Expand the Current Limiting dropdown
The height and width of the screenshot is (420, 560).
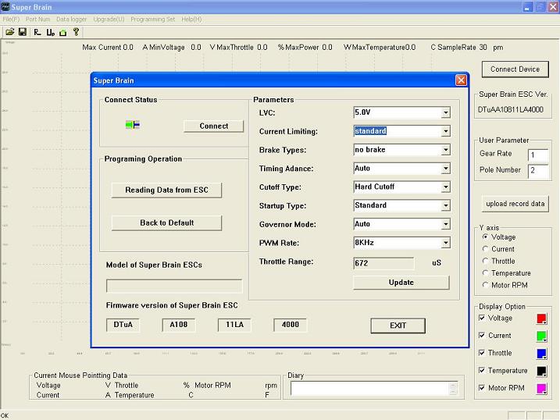point(445,131)
